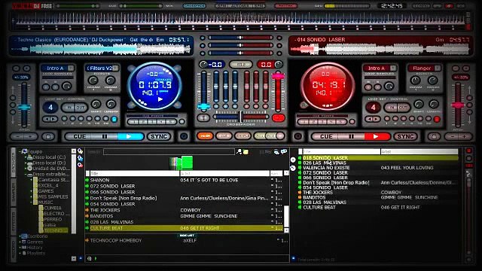Click left deck loop shift knob

click(x=96, y=104)
